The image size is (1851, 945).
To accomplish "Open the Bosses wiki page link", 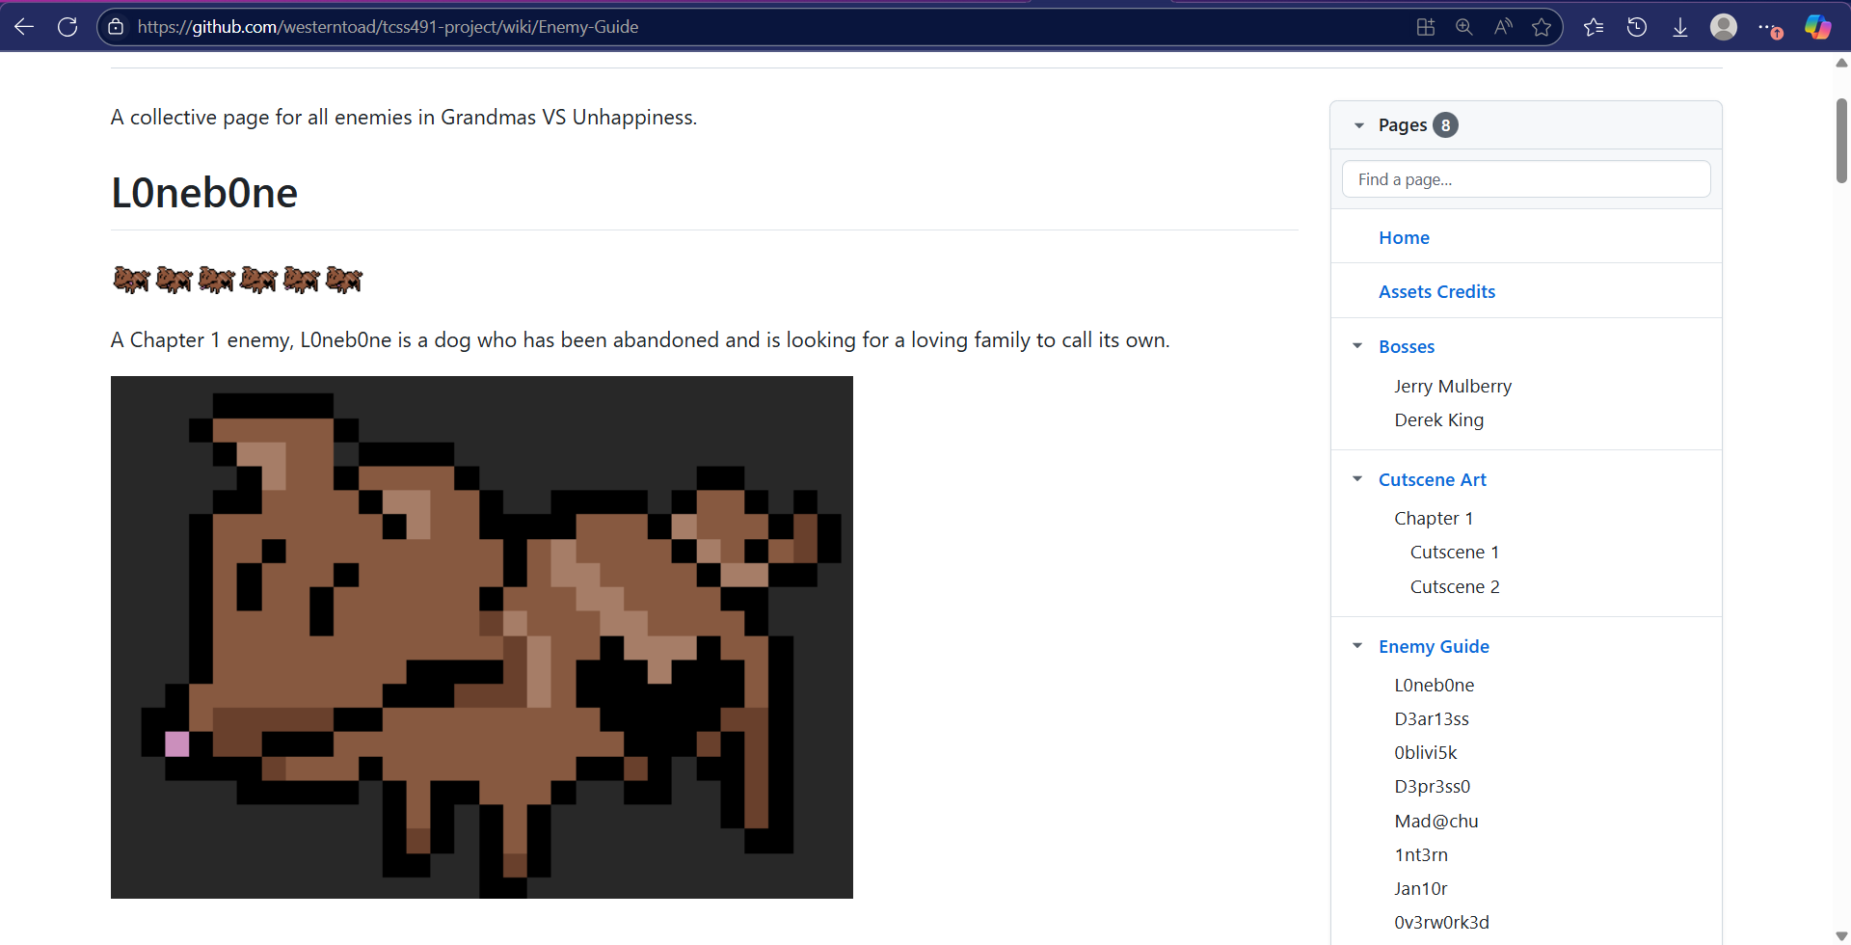I will [x=1407, y=346].
